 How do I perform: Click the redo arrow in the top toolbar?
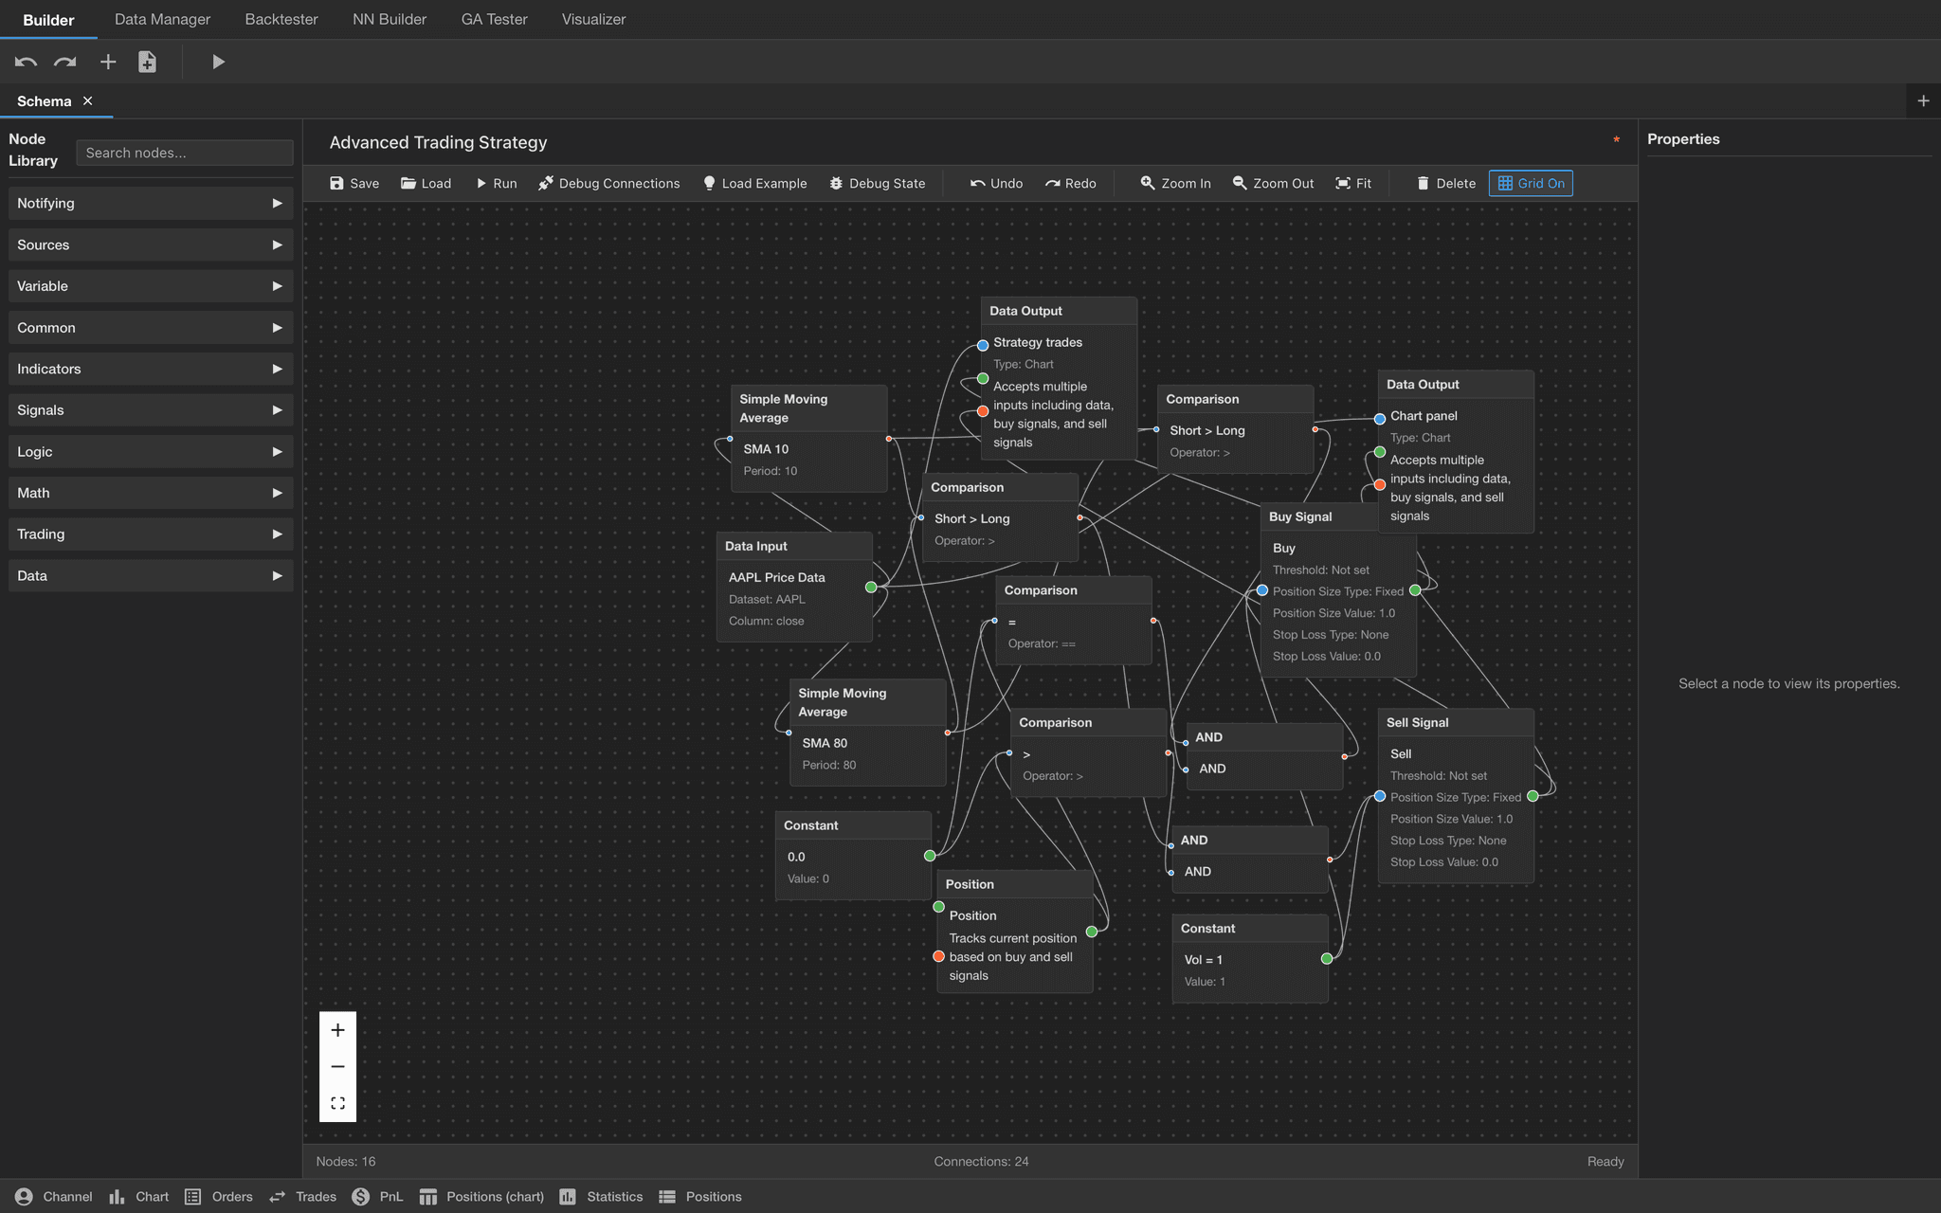coord(65,62)
